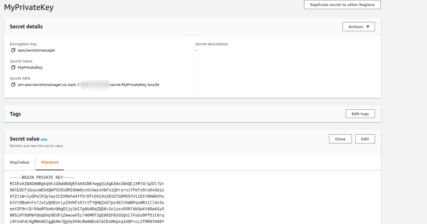
Task: Close the secret value view
Action: (340, 139)
